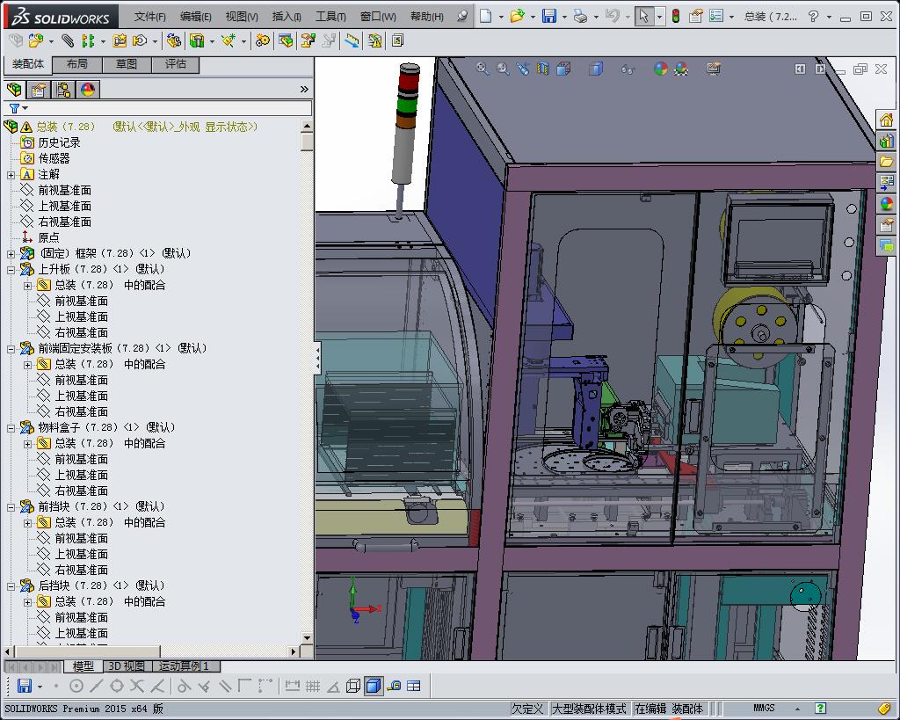The width and height of the screenshot is (900, 720).
Task: Toggle Shaded With Edges display in bottom toolbar
Action: click(x=374, y=686)
